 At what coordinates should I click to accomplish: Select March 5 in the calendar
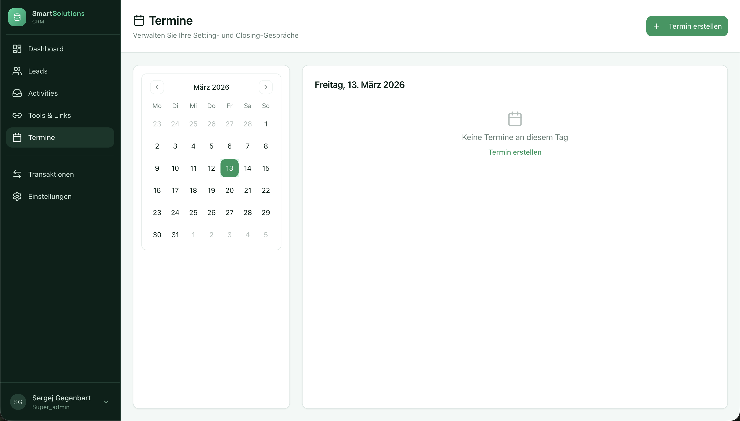coord(211,146)
